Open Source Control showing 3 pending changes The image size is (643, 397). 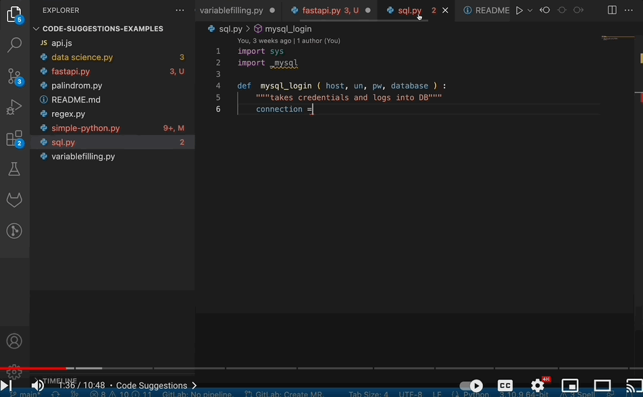coord(14,76)
